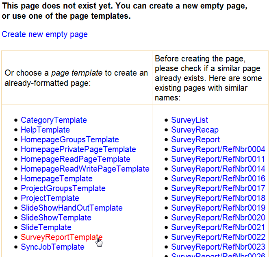The width and height of the screenshot is (269, 257).
Task: Open the SlideShowTemplate link
Action: click(56, 218)
